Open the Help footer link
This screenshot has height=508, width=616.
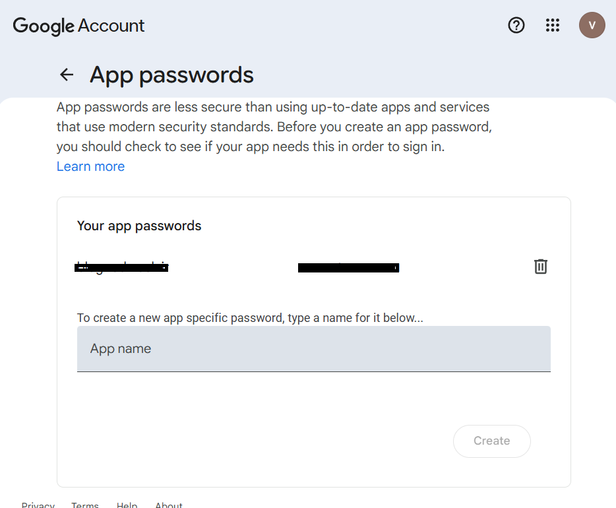tap(127, 505)
